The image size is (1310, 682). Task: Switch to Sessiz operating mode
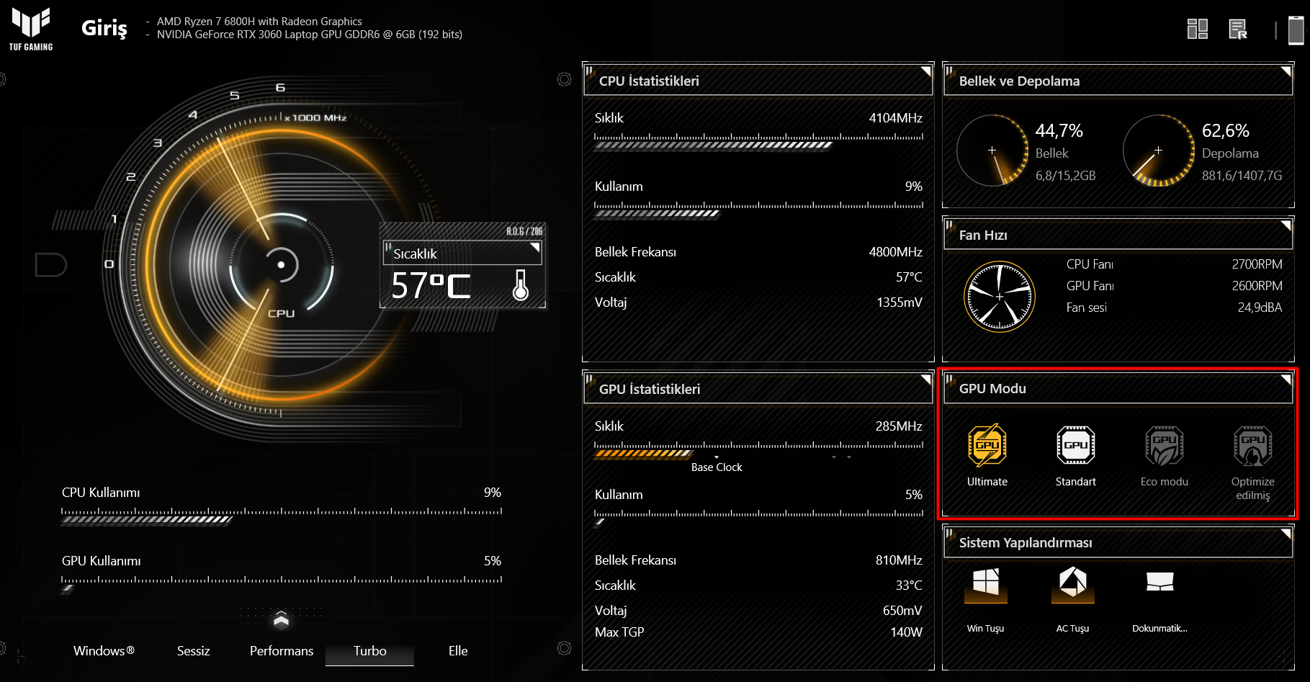pos(194,651)
